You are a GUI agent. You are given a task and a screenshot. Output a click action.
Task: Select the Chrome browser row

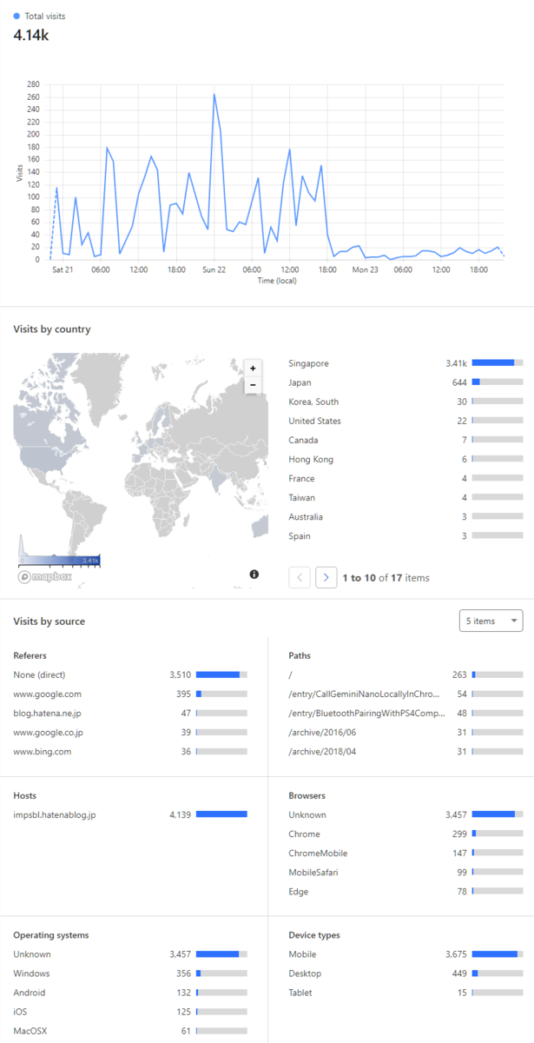(405, 834)
